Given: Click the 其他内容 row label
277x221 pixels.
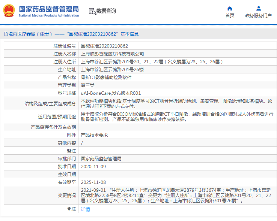Looking at the screenshot, I should [67, 143].
